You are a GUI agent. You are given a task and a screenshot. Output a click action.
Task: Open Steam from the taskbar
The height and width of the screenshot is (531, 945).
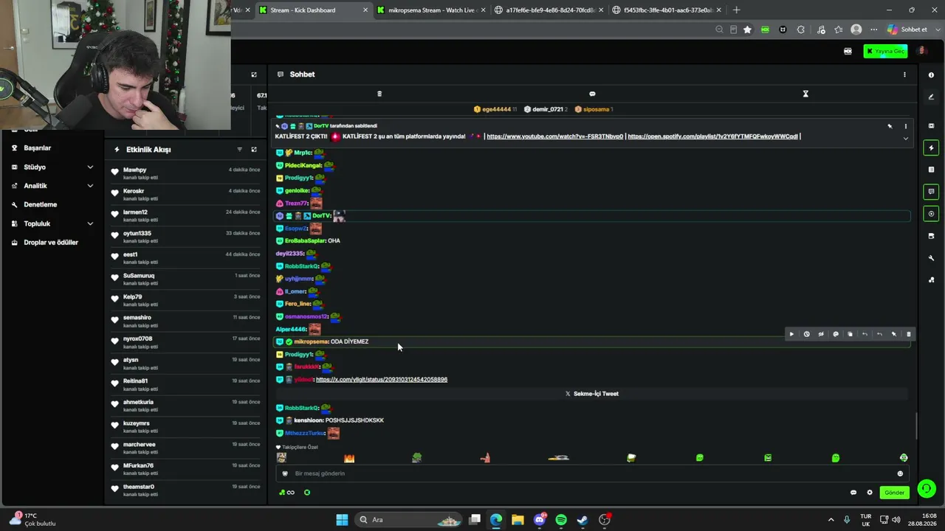[583, 520]
